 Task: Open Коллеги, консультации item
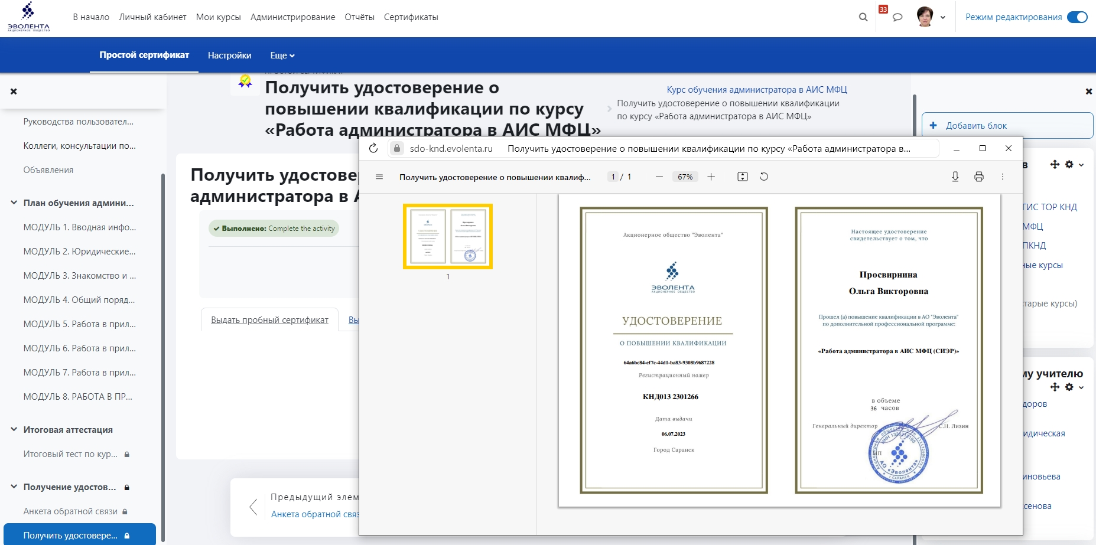[80, 146]
